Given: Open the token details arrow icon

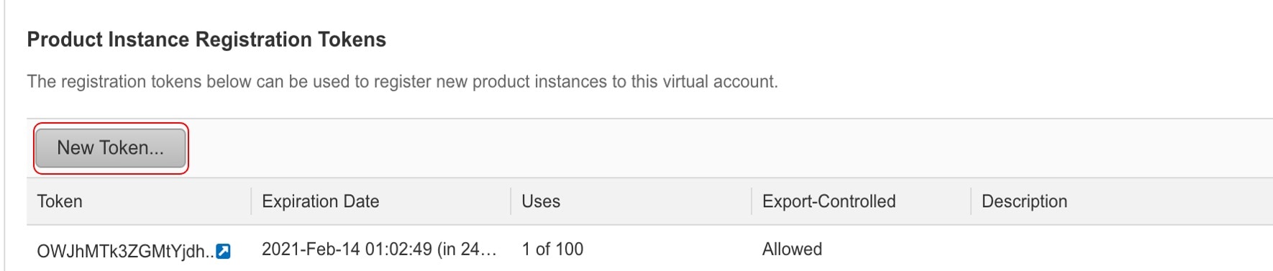Looking at the screenshot, I should tap(224, 251).
